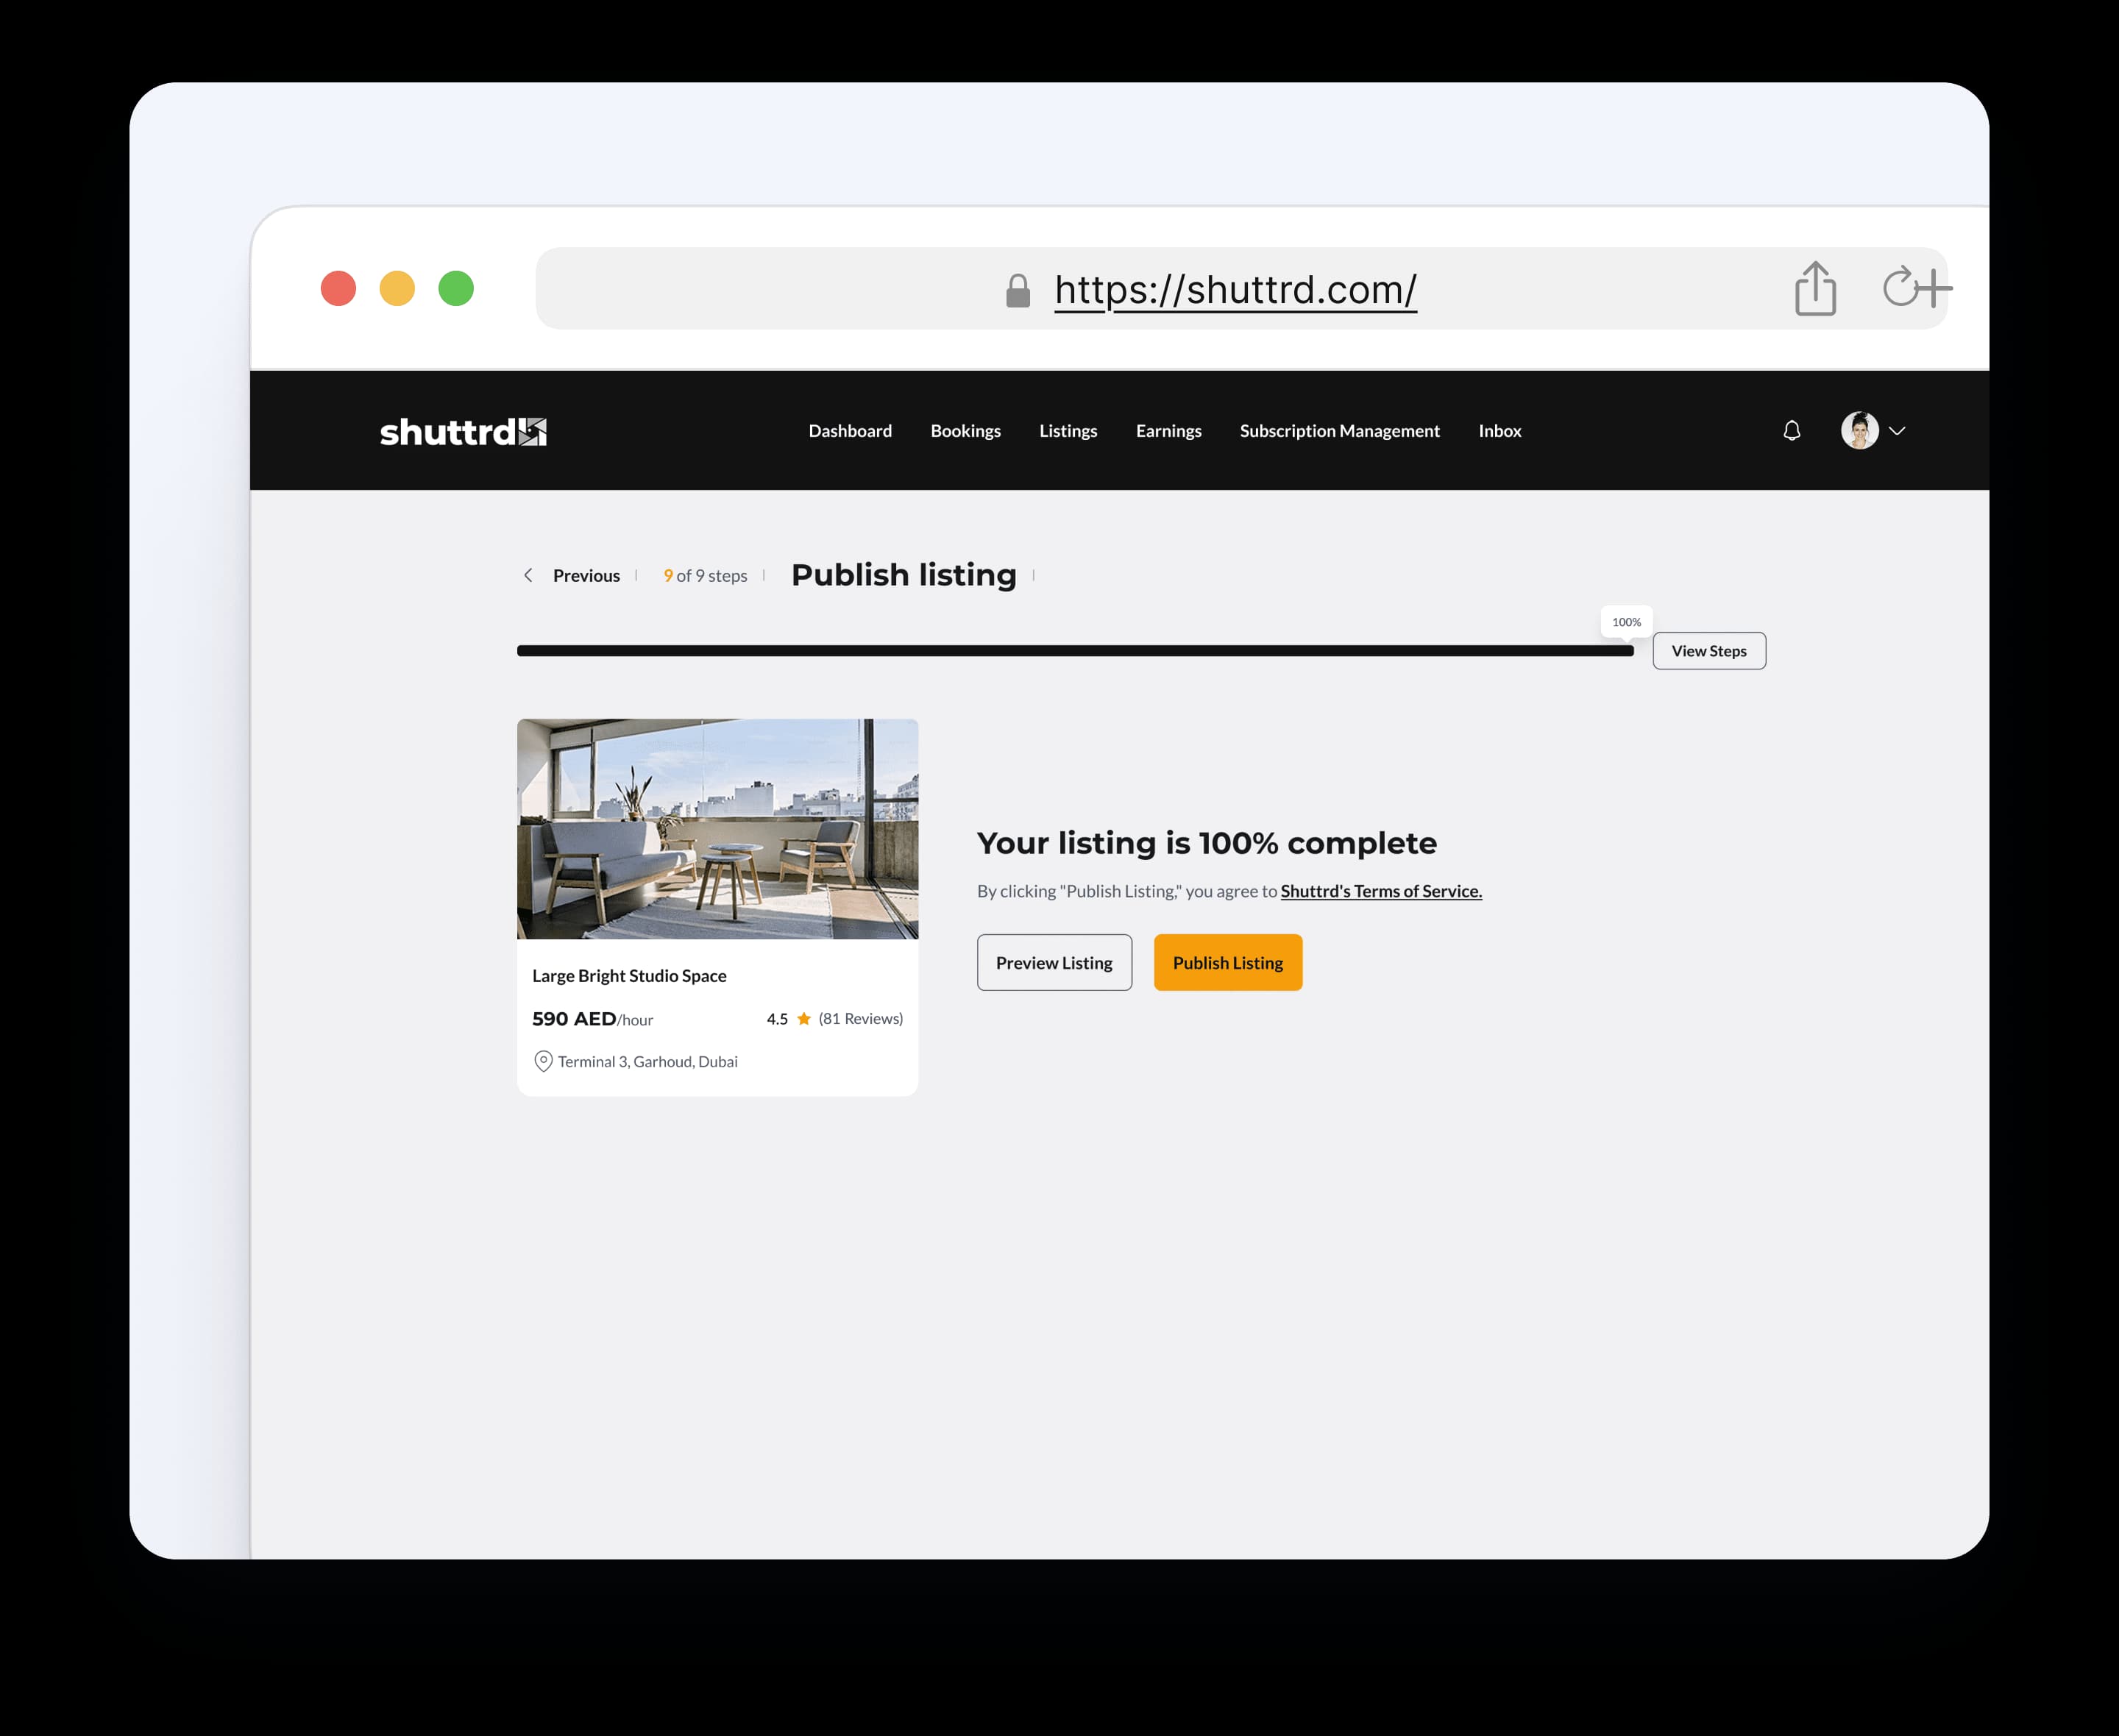2119x1736 pixels.
Task: Switch to the Listings section
Action: pyautogui.click(x=1068, y=430)
